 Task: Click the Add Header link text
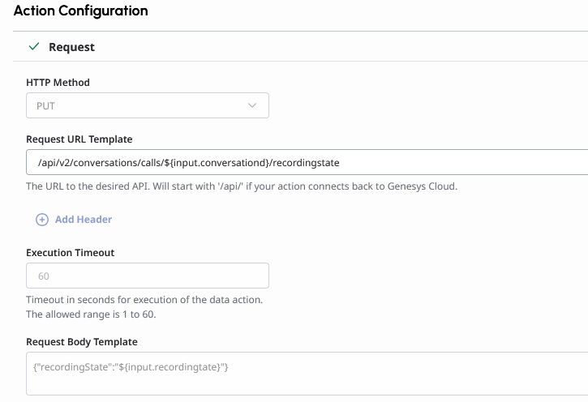coord(84,220)
